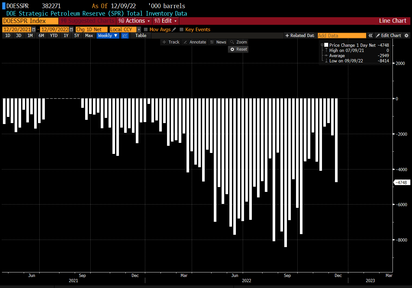This screenshot has width=412, height=288.
Task: Collapse the legend tree expander
Action: [x=322, y=45]
